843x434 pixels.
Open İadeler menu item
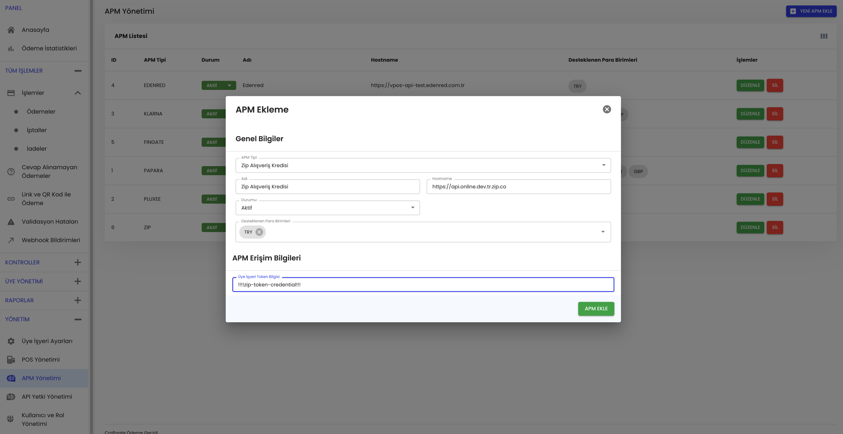[x=37, y=149]
